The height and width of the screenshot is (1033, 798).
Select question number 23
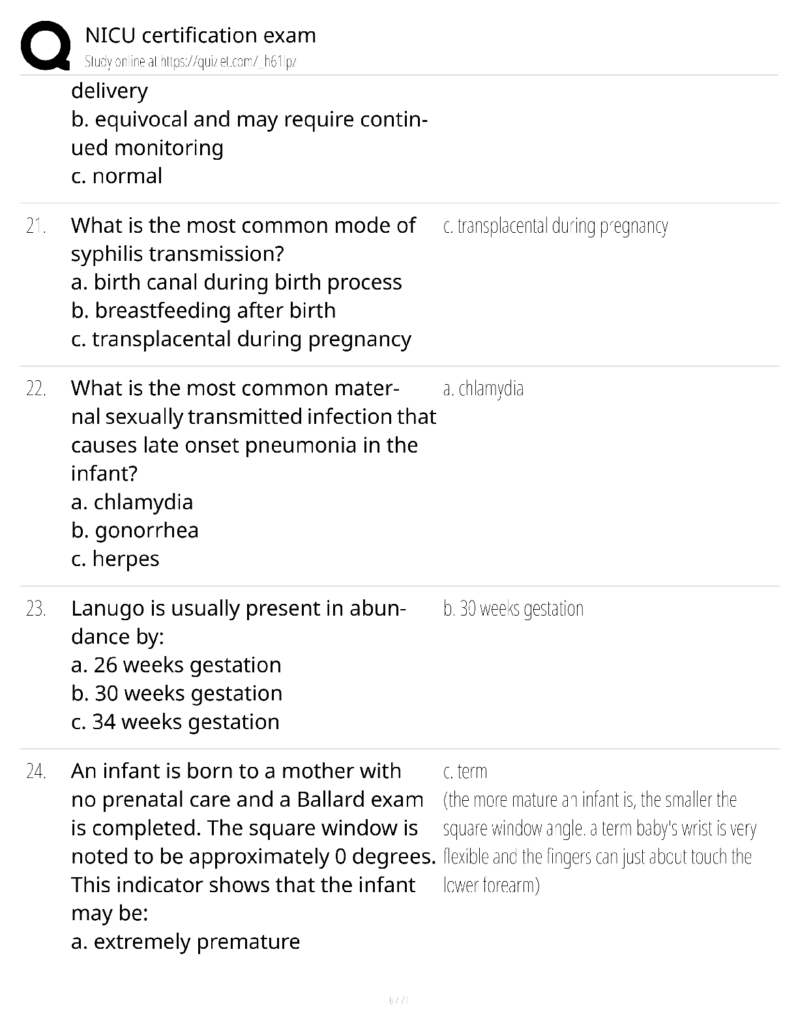(x=36, y=608)
